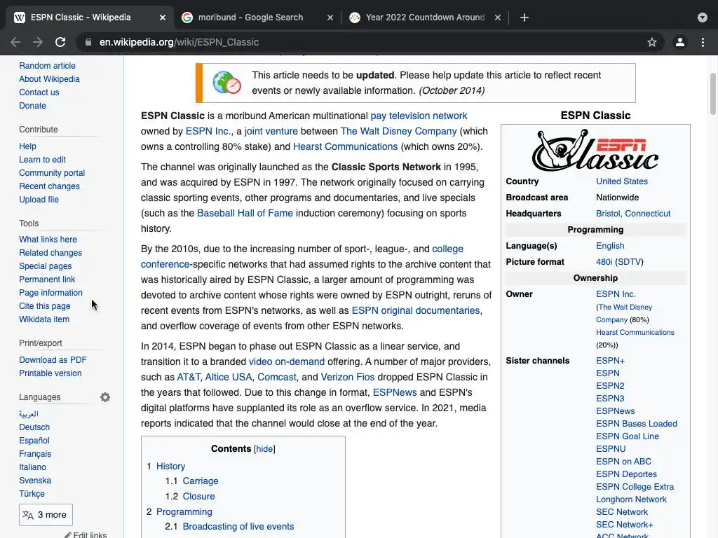The width and height of the screenshot is (718, 538).
Task: Jump to History in Contents
Action: click(x=170, y=466)
